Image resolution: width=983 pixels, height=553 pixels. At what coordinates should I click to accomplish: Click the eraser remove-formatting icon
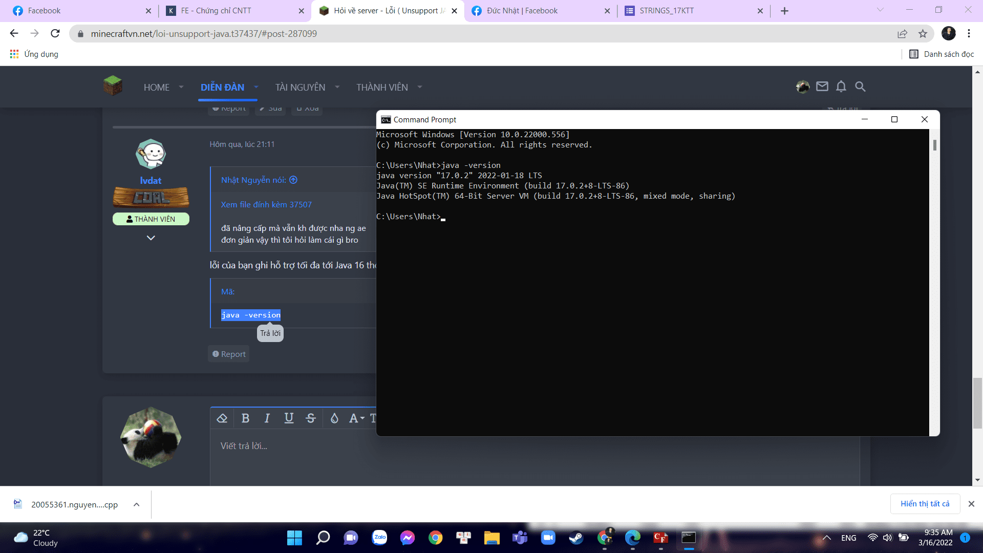pos(222,418)
